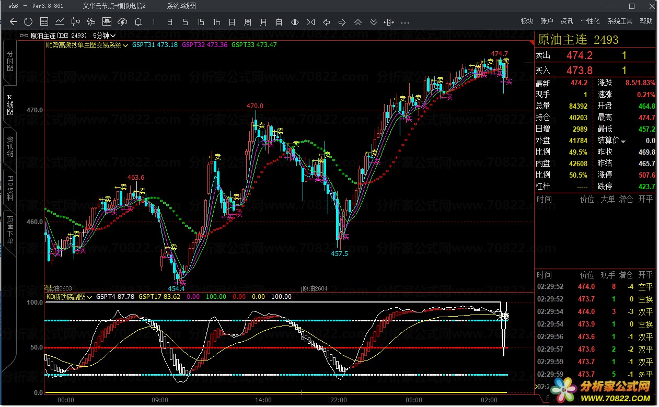Screen dimensions: 659x407
Task: Switch to the time-sharing line chart icon
Action: (60, 21)
